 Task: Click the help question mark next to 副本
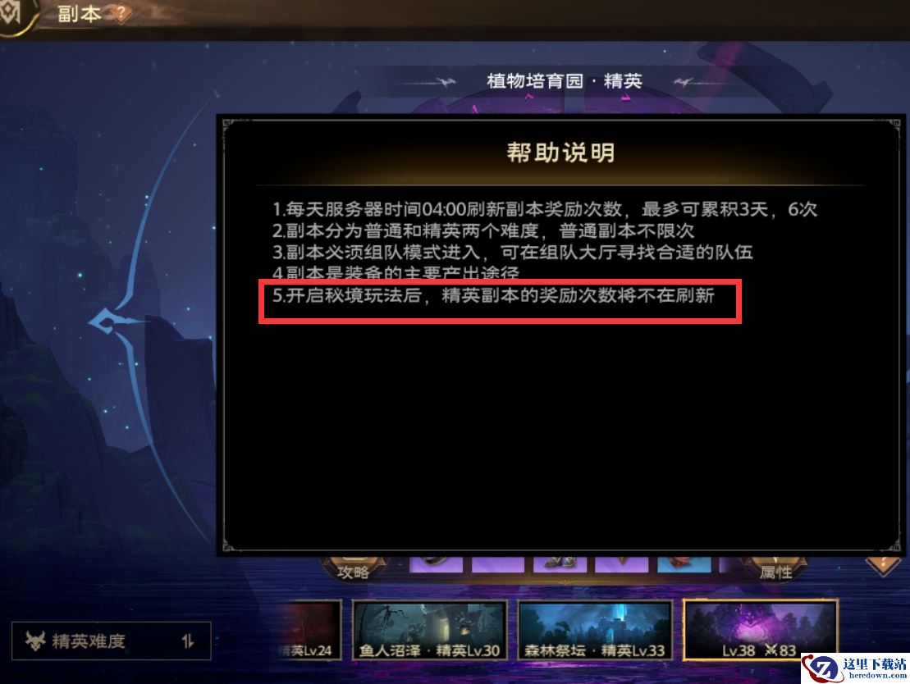(121, 13)
